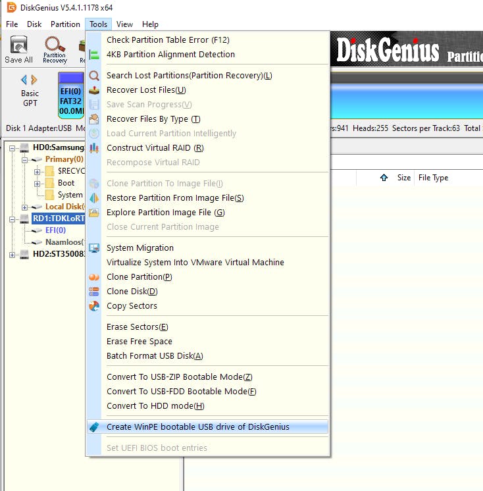Click the Copy Sectors icon

[x=94, y=306]
